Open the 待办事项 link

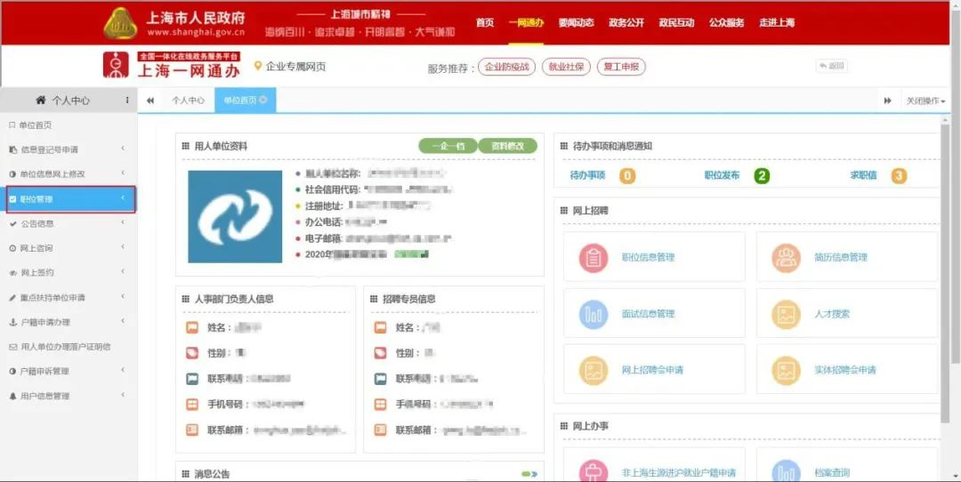click(588, 176)
